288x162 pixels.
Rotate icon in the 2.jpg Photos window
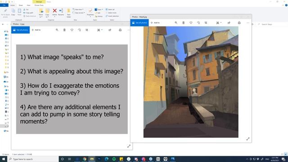[x=79, y=30]
